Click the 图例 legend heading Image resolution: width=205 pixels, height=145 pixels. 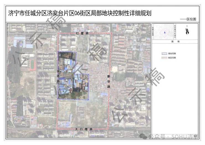[x=175, y=41]
